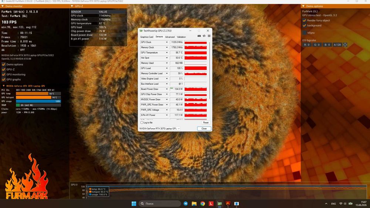Enable the VSync checkbox
370x208 pixels.
click(305, 33)
